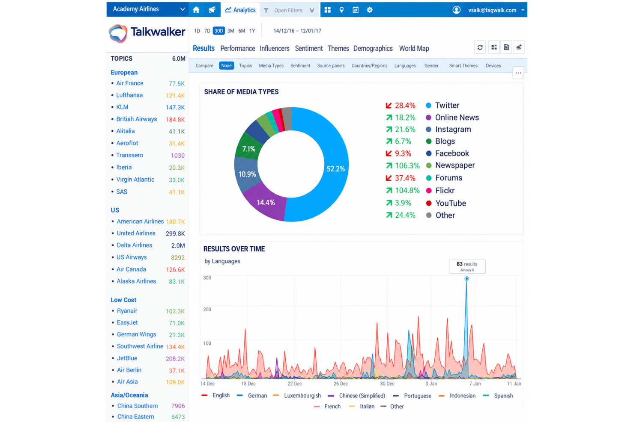Open the Demographics tab

coord(373,48)
